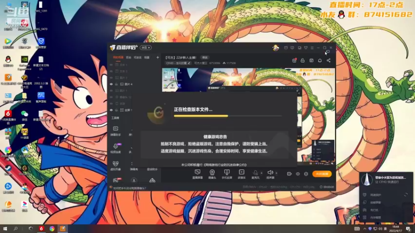Expand microphone options arrow
The height and width of the screenshot is (233, 415).
tap(261, 173)
